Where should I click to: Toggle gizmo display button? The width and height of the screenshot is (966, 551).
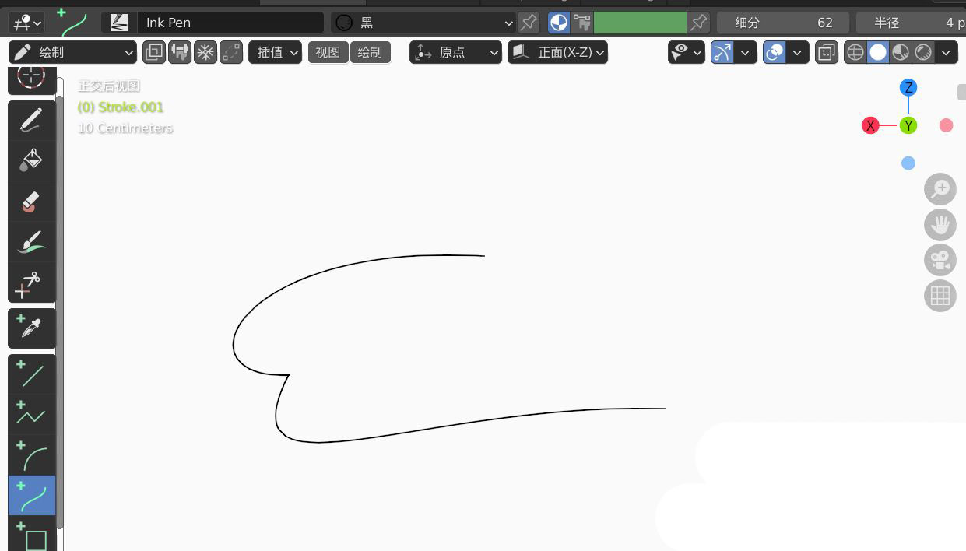point(722,52)
